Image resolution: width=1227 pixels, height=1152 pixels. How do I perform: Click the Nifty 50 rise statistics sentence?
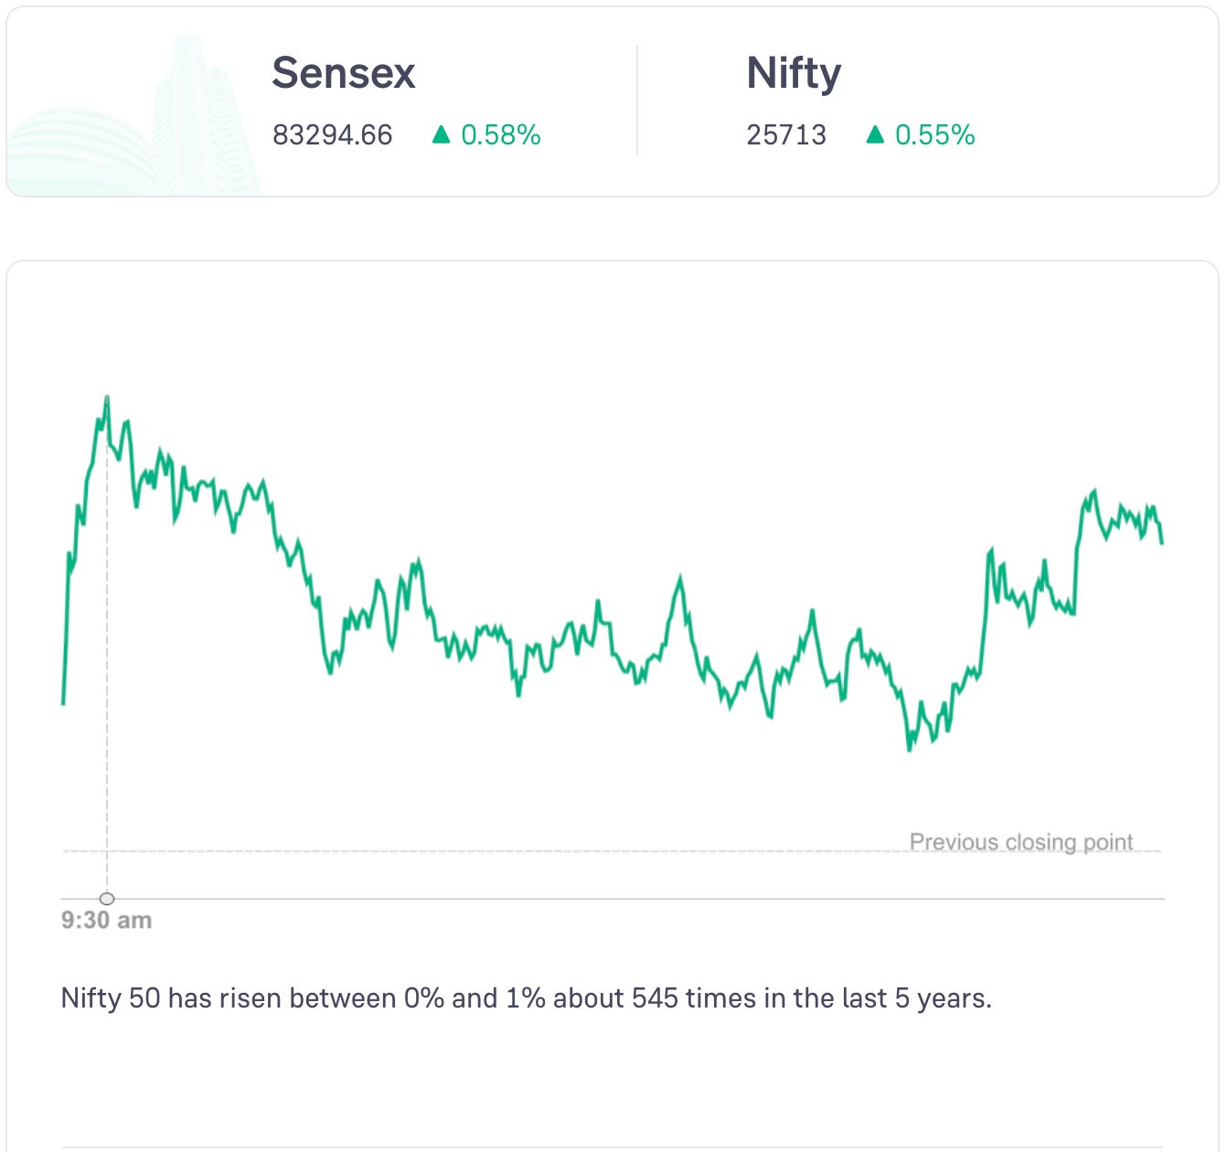click(x=526, y=997)
